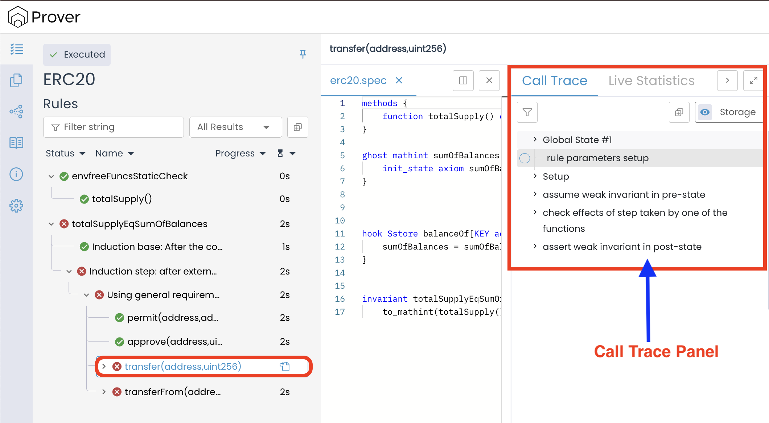Open the info sidebar icon

click(16, 174)
